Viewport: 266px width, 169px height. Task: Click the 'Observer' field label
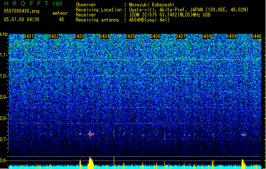[x=86, y=5]
